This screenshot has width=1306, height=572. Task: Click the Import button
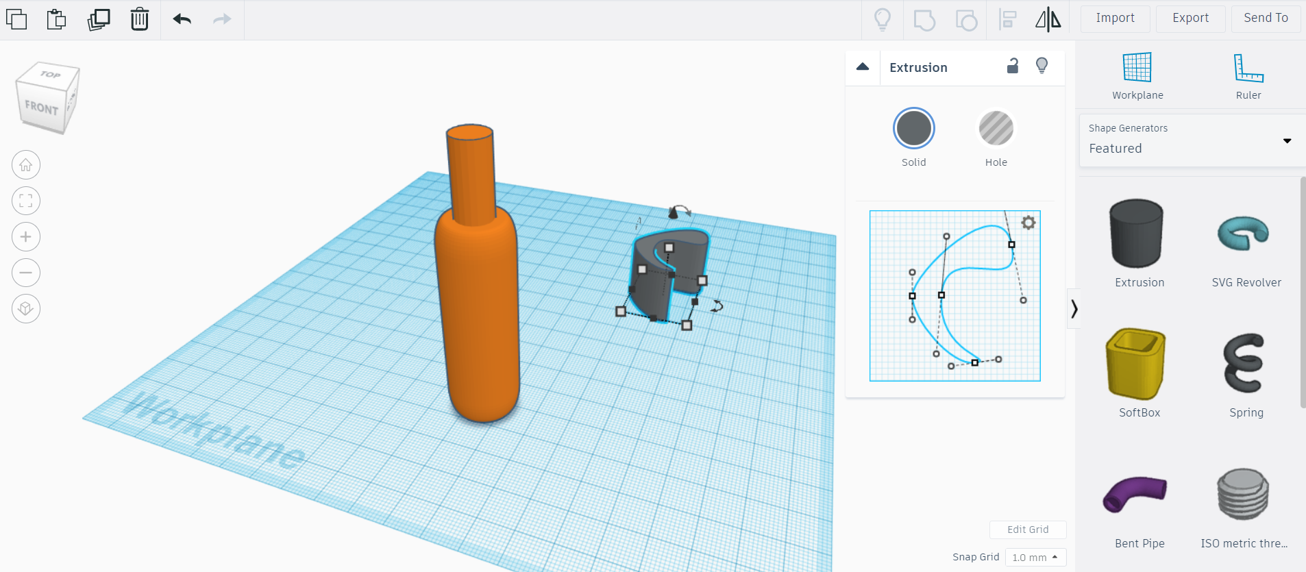tap(1115, 18)
